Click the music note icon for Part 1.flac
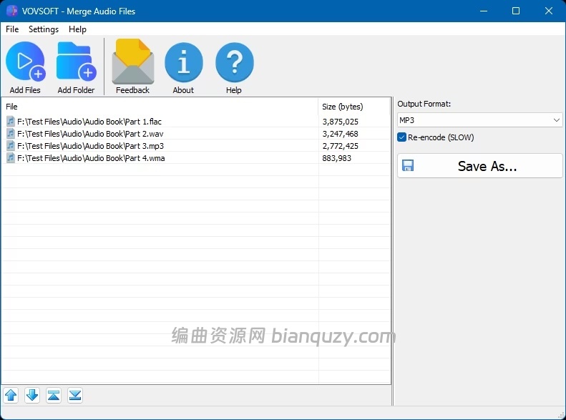 11,121
